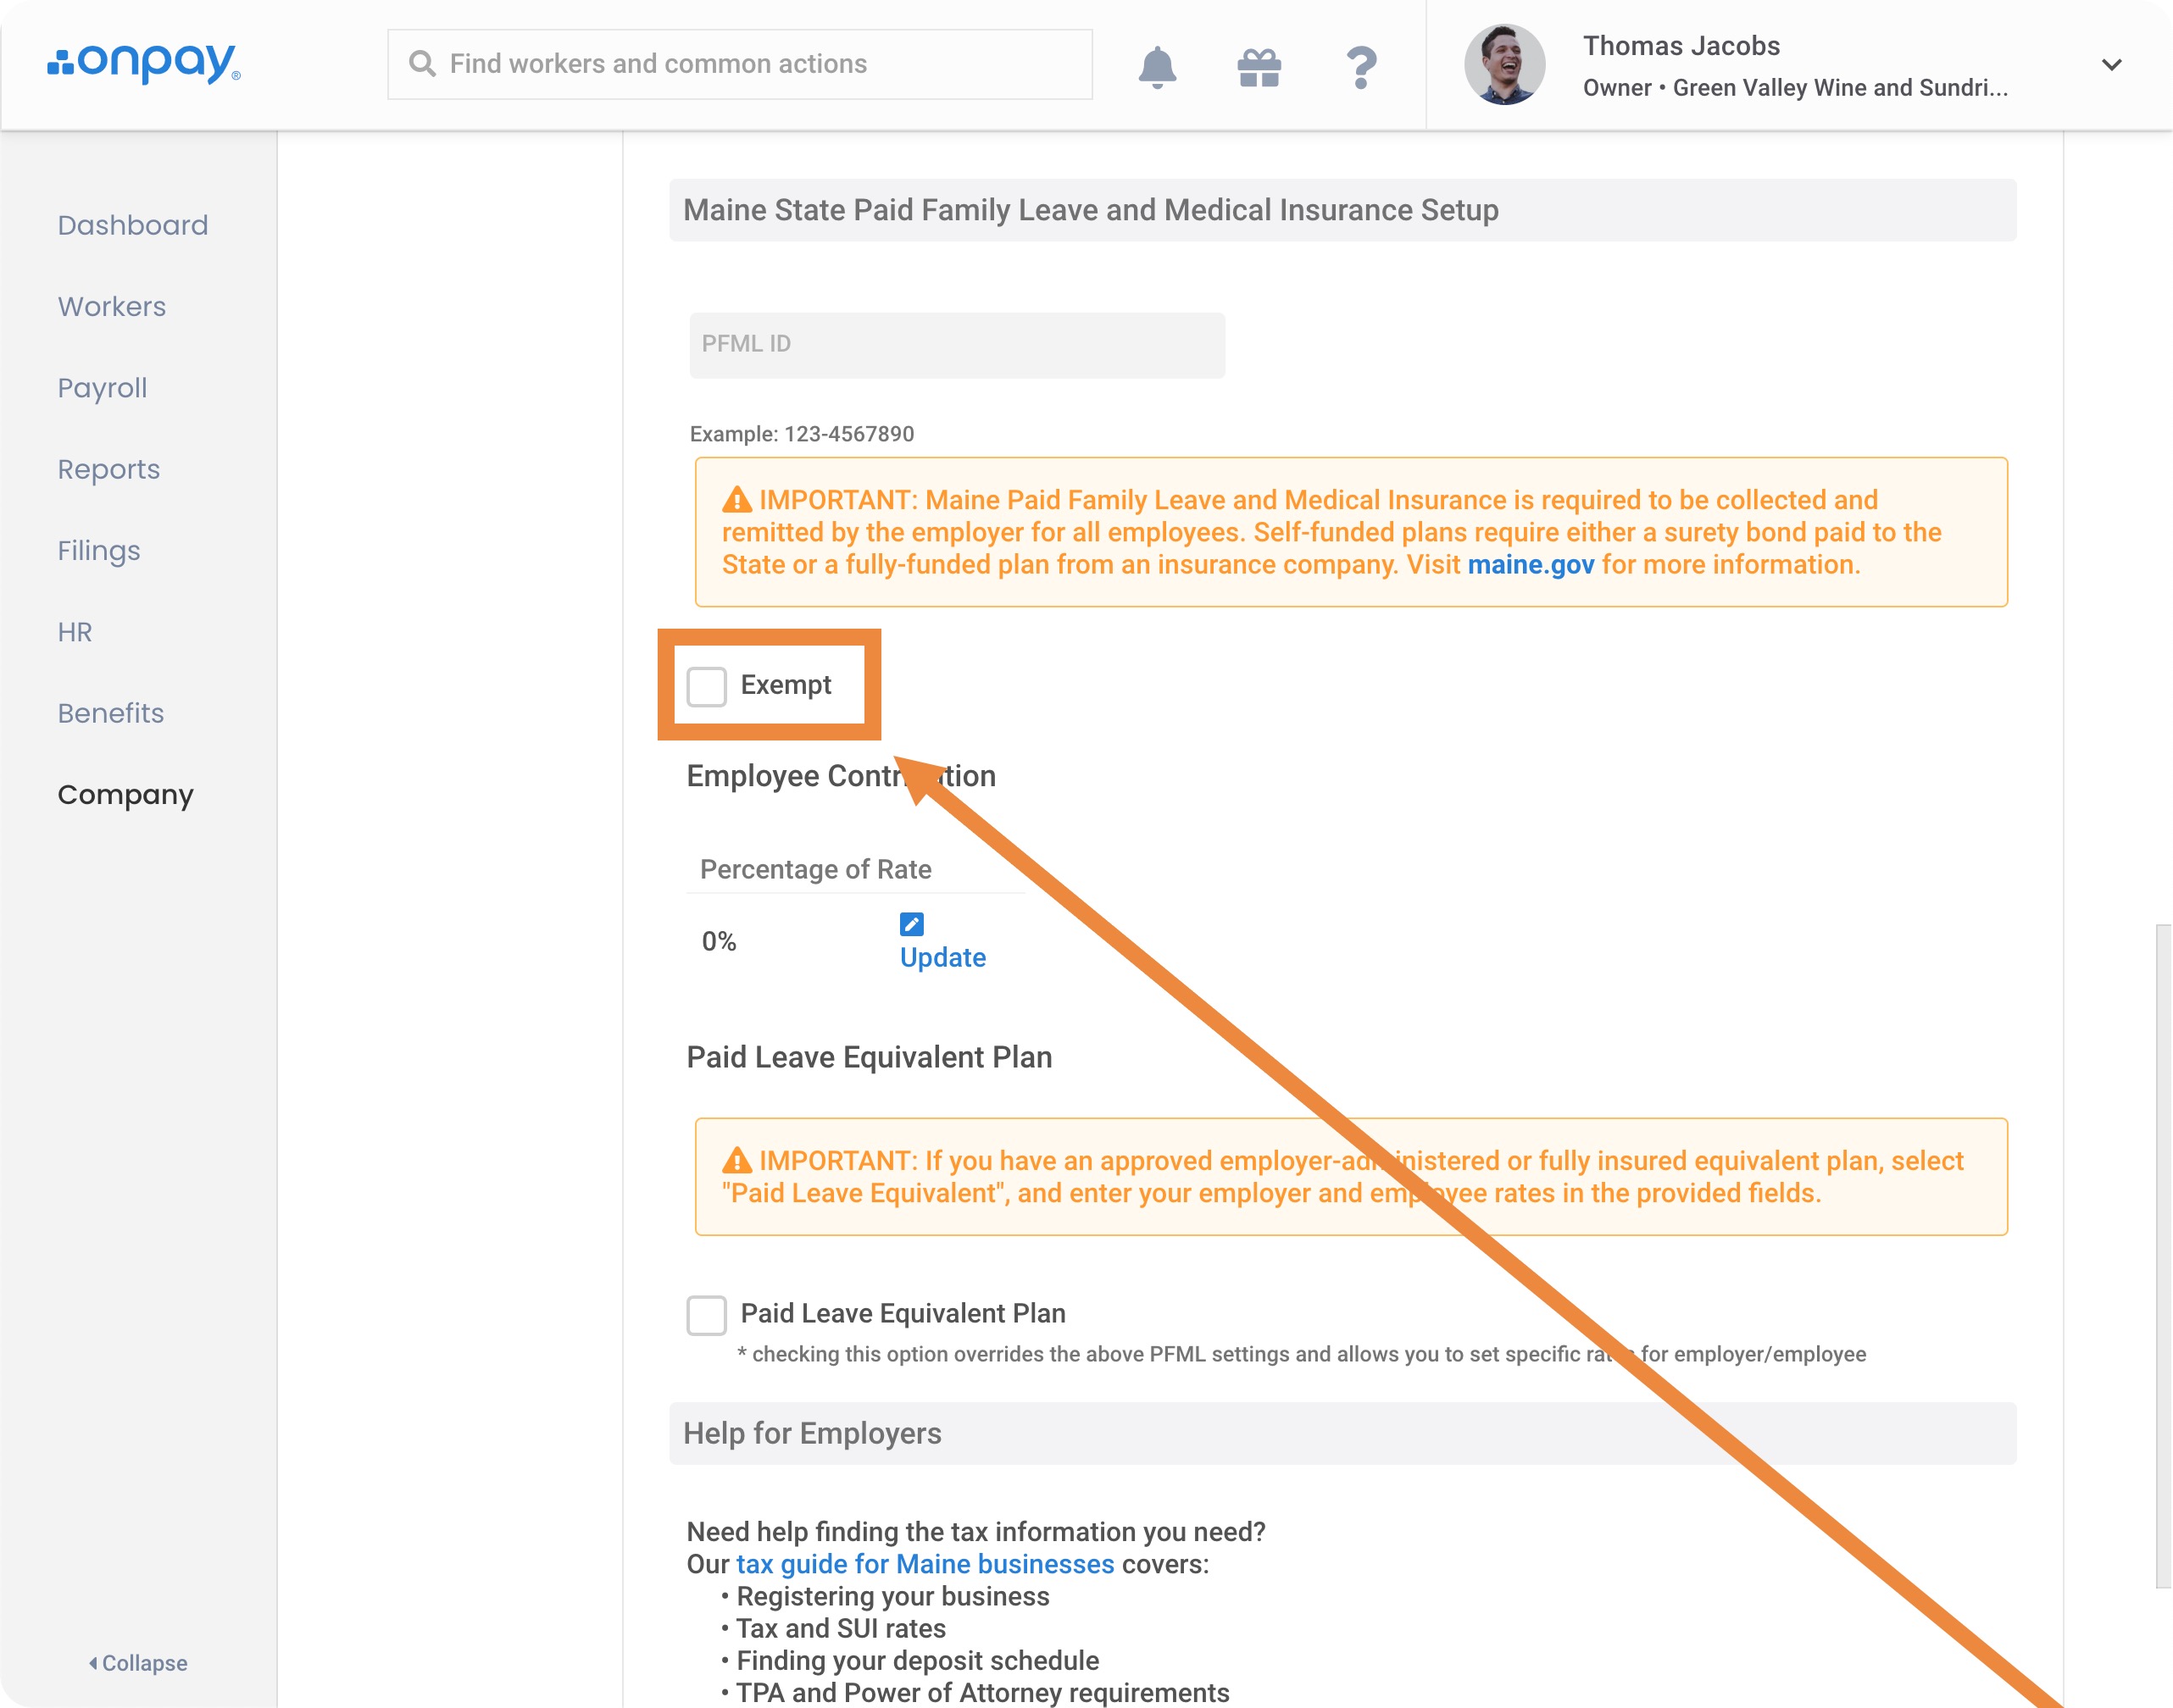Viewport: 2173px width, 1708px height.
Task: Click the OnPay logo
Action: 144,63
